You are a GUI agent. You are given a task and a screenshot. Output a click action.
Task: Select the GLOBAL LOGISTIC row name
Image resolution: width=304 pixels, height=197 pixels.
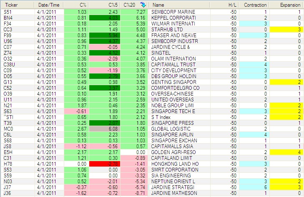(x=172, y=129)
